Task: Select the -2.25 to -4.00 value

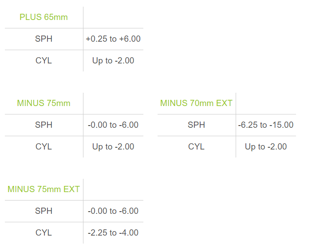Action: pyautogui.click(x=113, y=232)
